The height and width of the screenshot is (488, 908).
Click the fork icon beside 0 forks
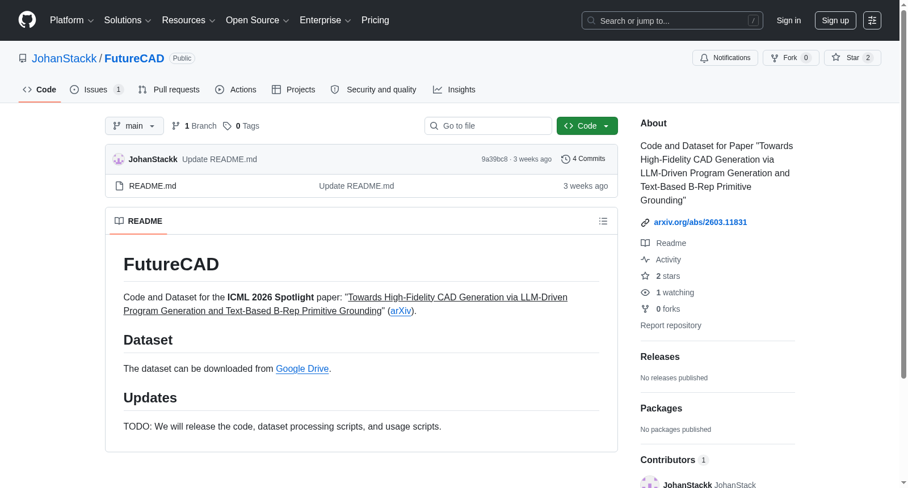pyautogui.click(x=645, y=309)
